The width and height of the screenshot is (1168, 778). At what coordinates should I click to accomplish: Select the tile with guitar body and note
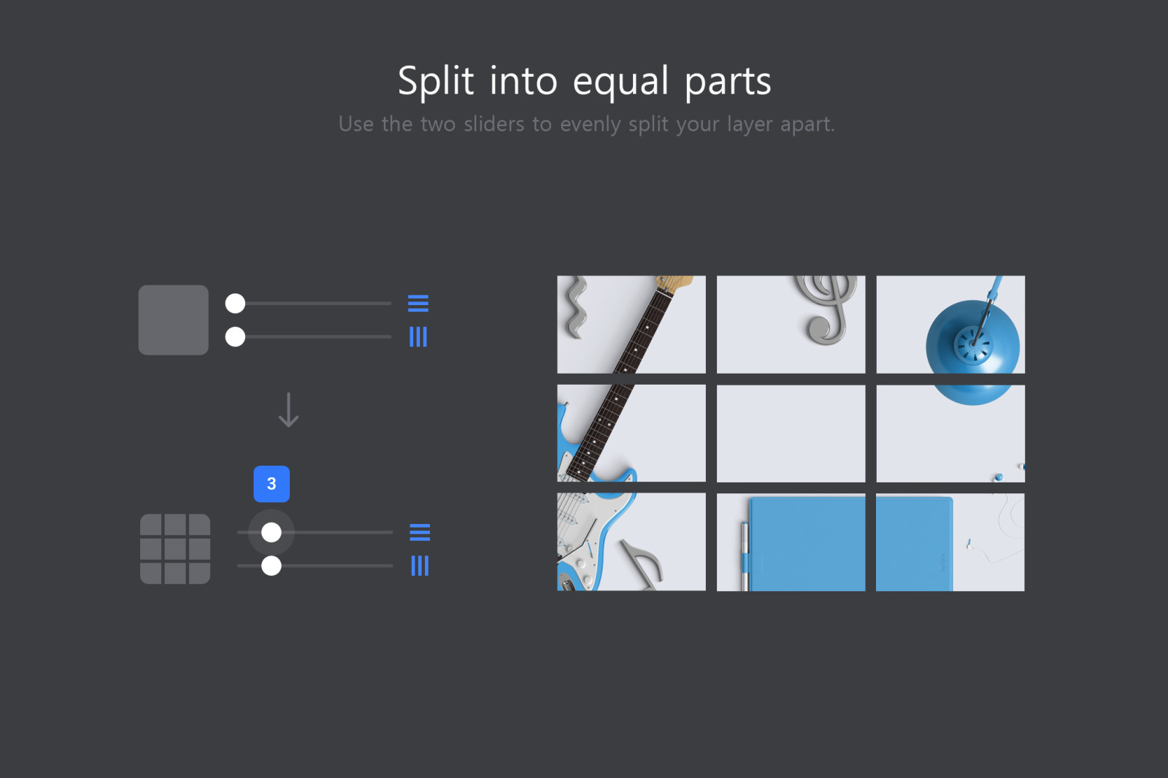point(631,542)
